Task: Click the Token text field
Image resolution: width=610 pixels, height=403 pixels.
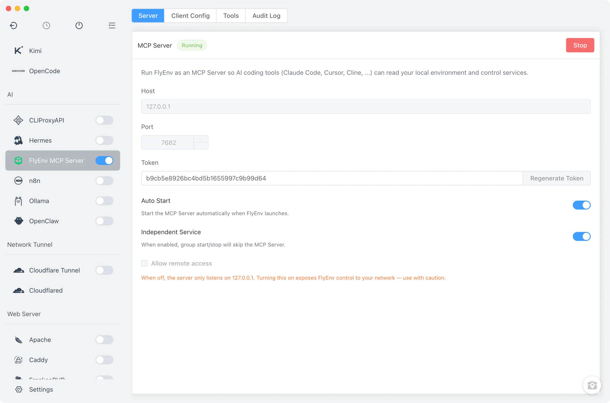Action: click(x=332, y=178)
